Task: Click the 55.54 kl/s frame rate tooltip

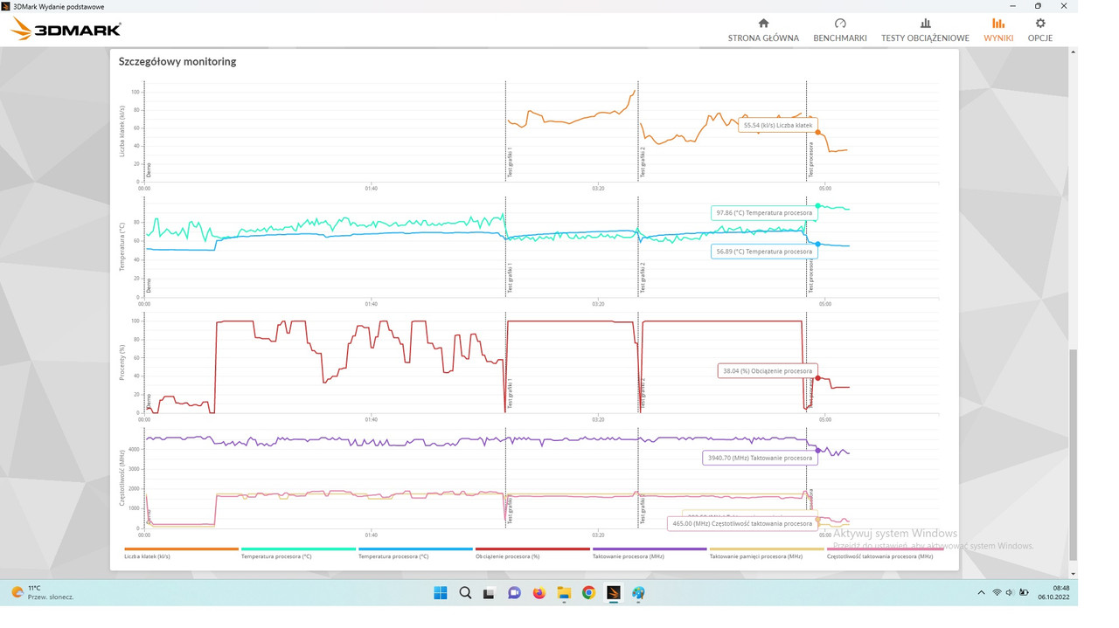Action: [x=778, y=125]
